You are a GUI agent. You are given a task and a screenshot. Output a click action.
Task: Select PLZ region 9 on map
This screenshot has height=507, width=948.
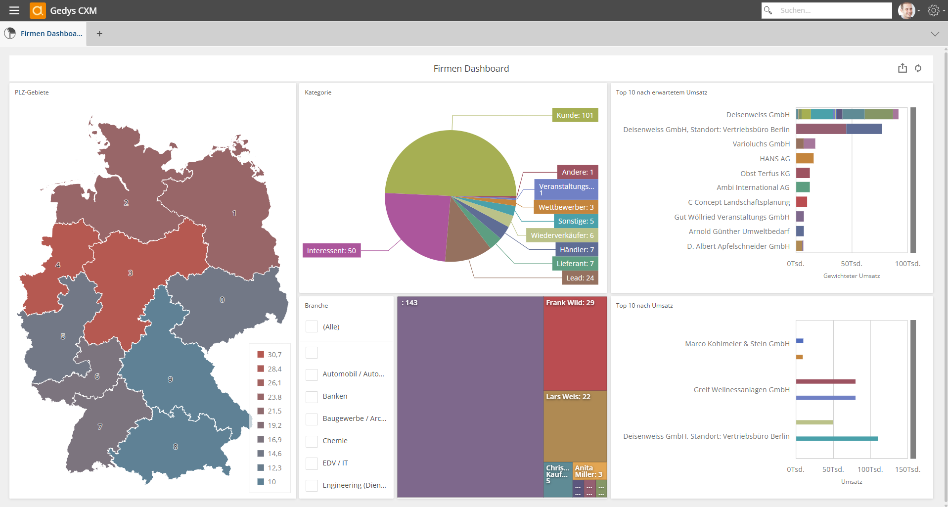[170, 379]
